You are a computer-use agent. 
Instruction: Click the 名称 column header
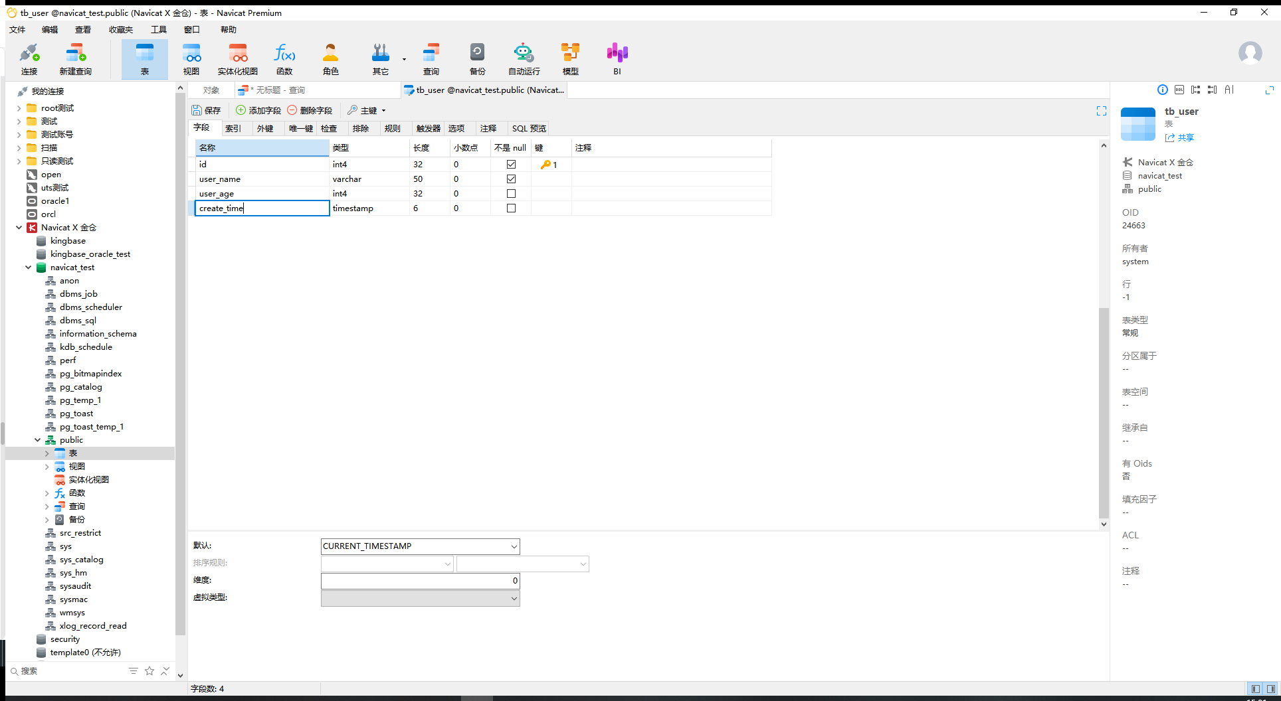click(x=262, y=148)
